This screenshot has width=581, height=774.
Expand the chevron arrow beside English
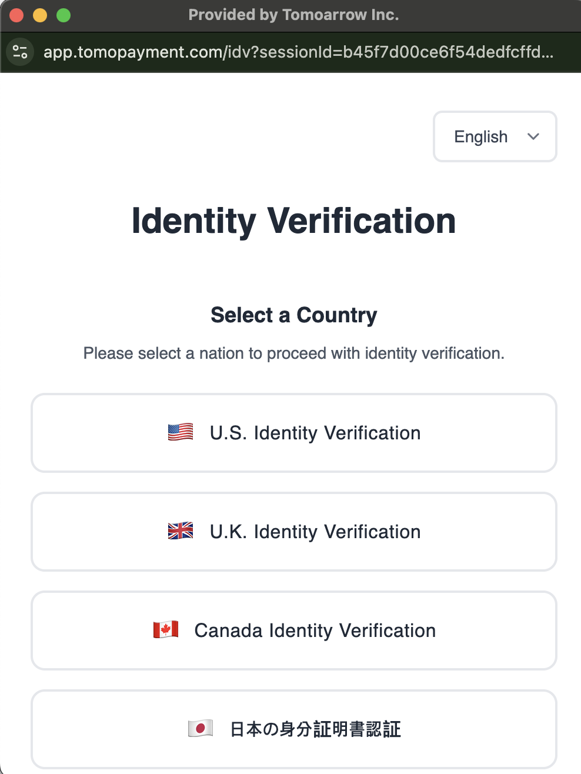coord(533,136)
